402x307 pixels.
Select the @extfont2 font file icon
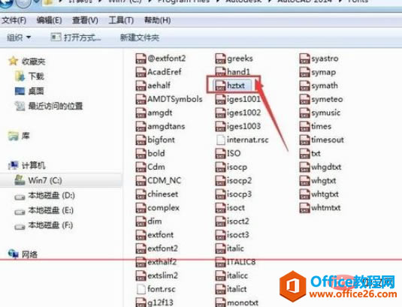pos(141,59)
